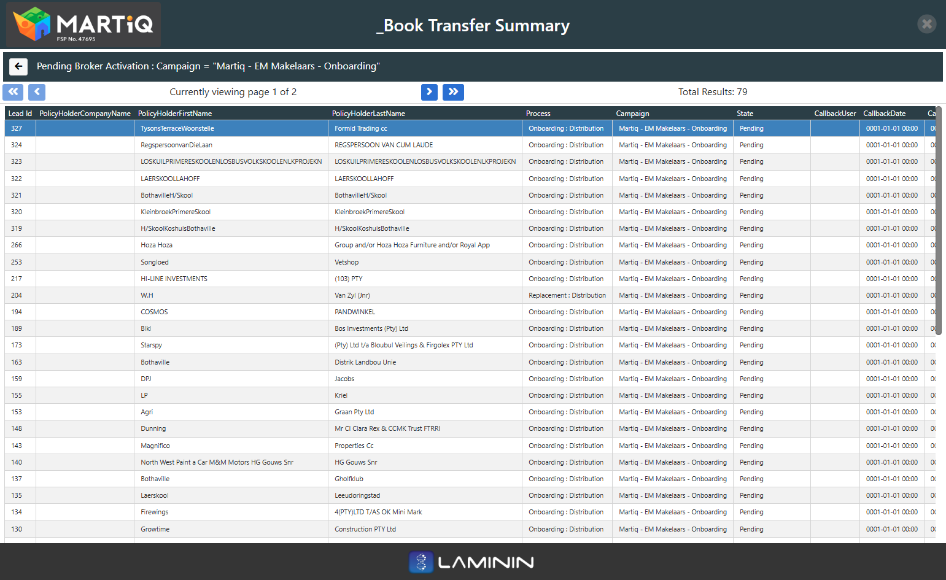Click 'Total Results: 79' text
Viewport: 946px width, 580px height.
click(713, 92)
